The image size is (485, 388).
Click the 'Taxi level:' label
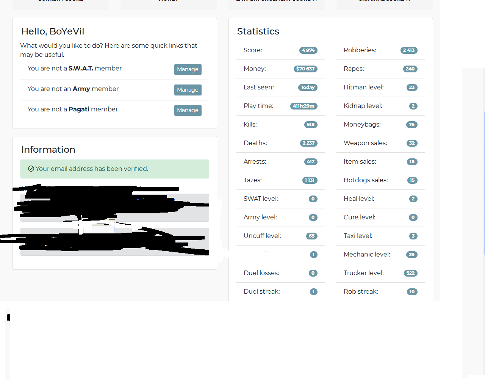[x=358, y=236]
